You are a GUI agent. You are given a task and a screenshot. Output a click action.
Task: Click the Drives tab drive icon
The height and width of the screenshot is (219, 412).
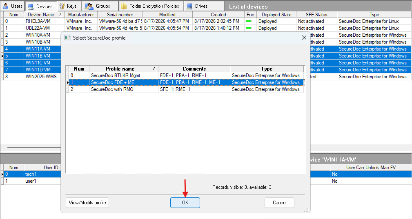point(189,6)
